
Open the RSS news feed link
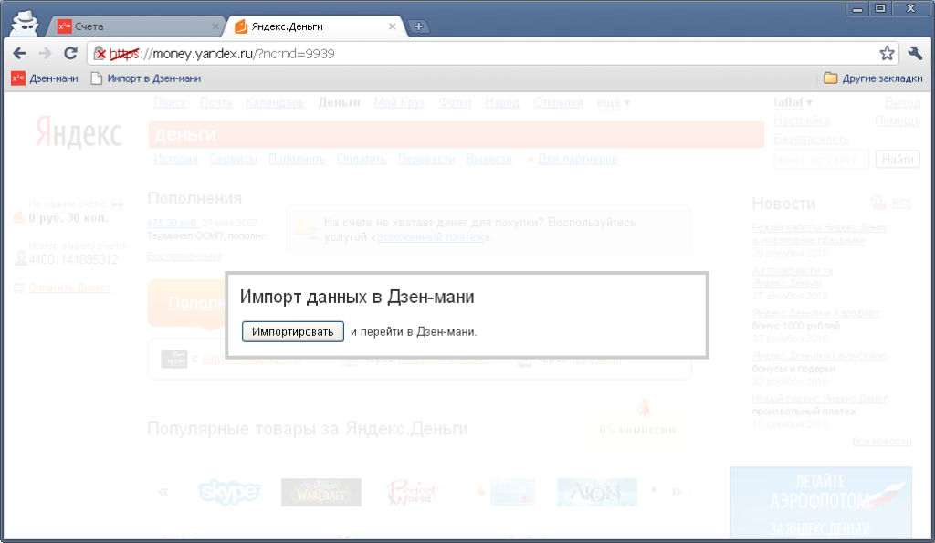(x=901, y=204)
